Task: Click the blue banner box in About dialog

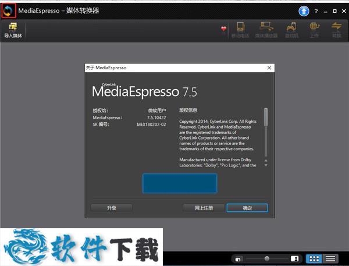Action: pyautogui.click(x=180, y=183)
